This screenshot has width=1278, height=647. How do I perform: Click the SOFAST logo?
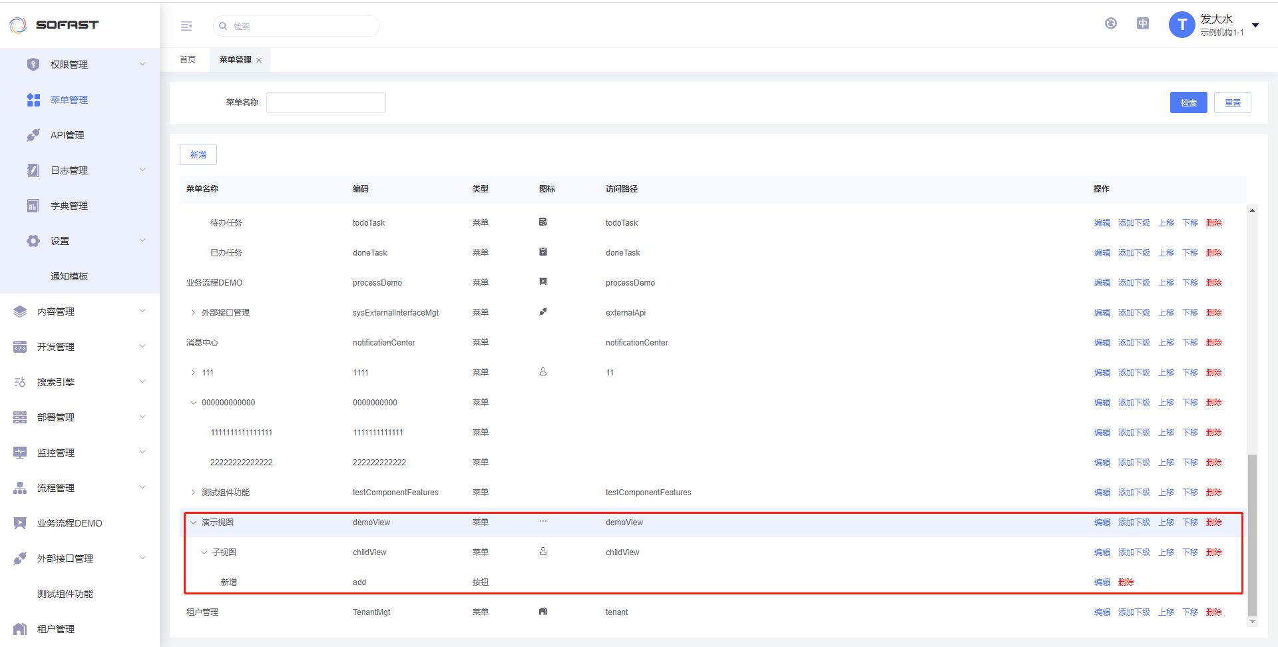[x=55, y=25]
